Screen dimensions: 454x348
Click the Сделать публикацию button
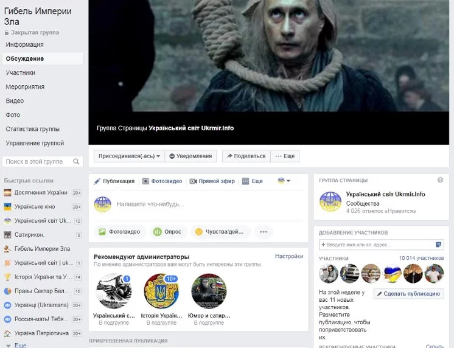click(408, 294)
